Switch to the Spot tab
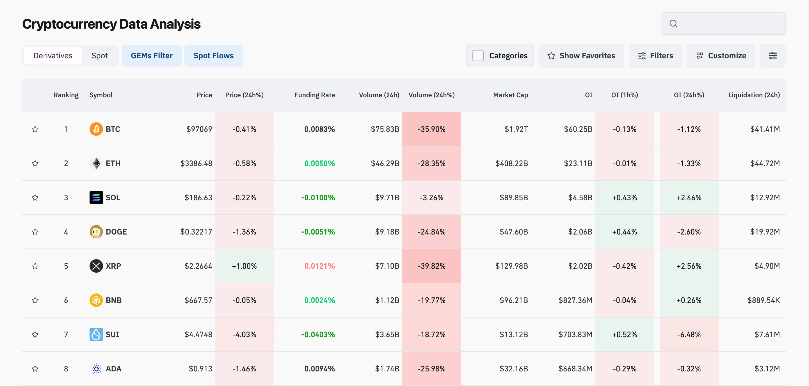 [100, 56]
